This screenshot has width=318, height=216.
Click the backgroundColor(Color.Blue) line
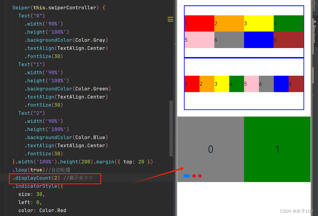click(x=66, y=137)
